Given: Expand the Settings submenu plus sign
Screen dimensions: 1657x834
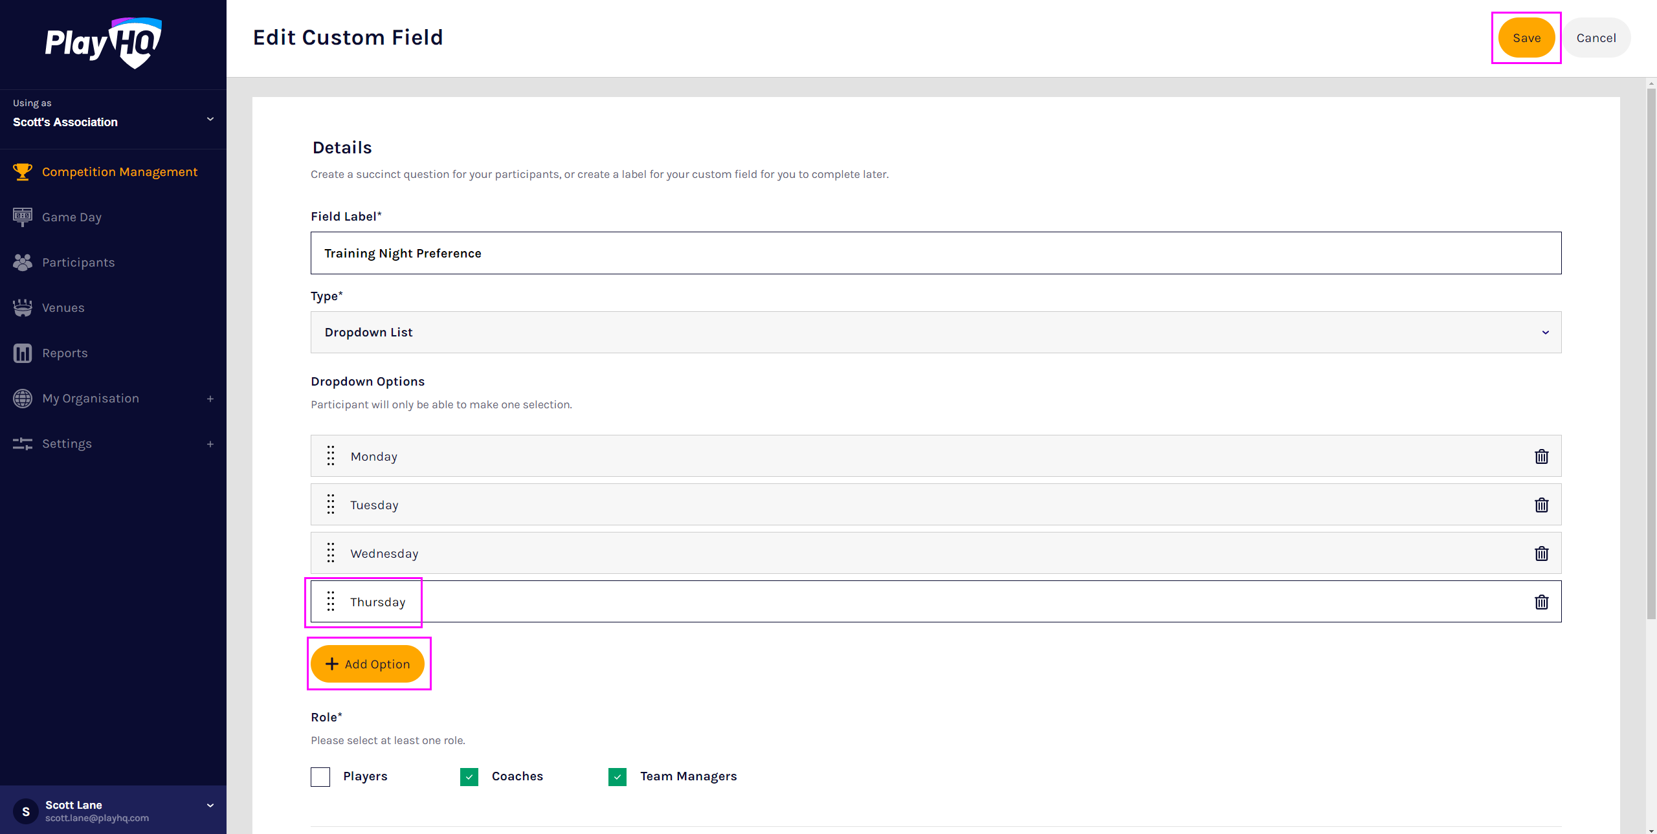Looking at the screenshot, I should (210, 444).
